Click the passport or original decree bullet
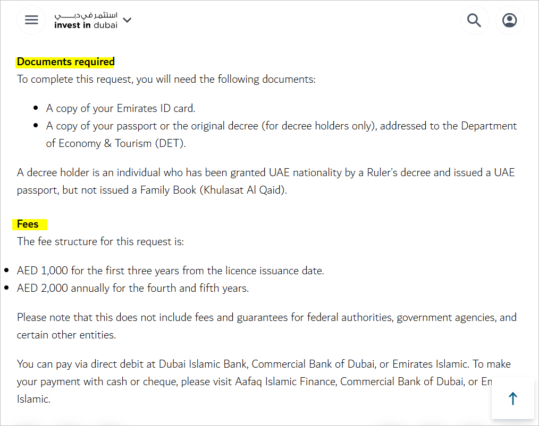 point(281,134)
